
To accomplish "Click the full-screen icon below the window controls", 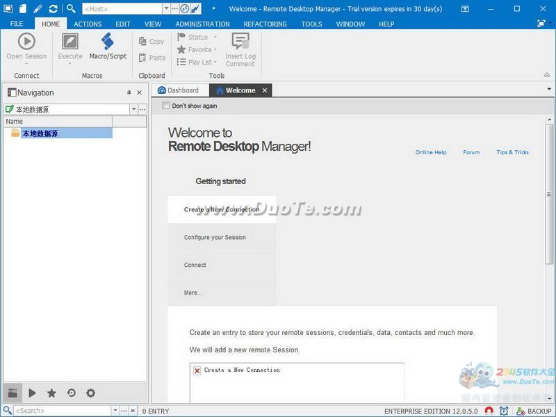I will point(541,24).
